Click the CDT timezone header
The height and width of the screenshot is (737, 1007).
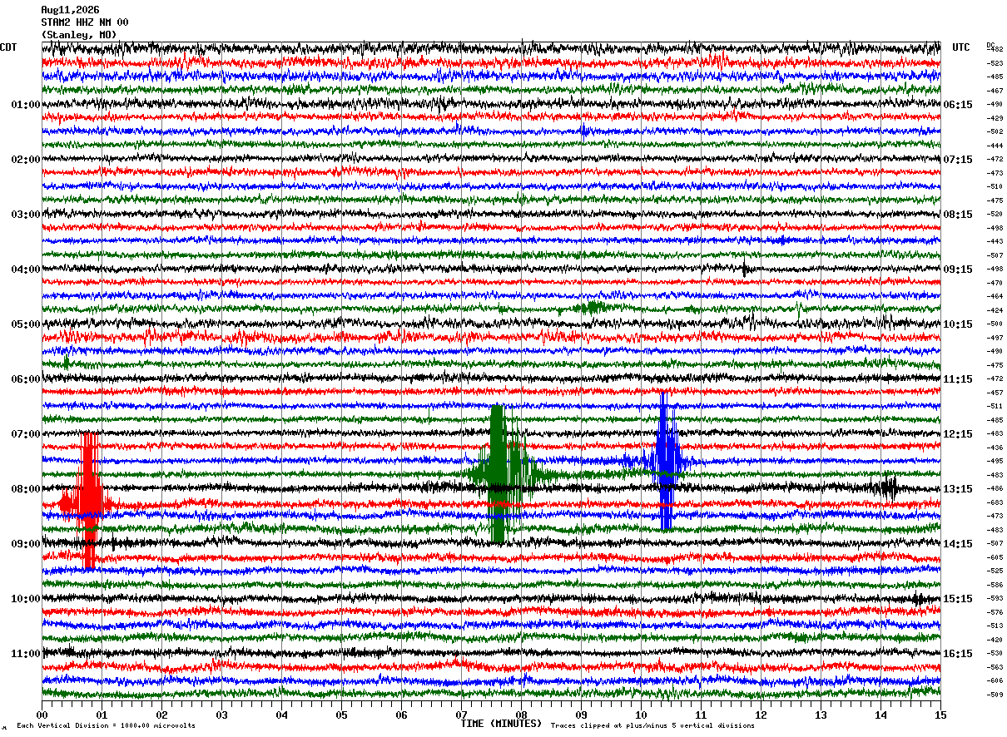click(8, 47)
